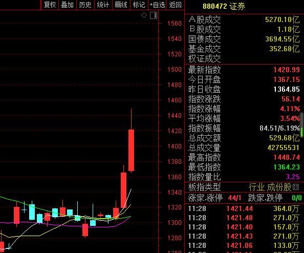This screenshot has width=304, height=253.
Task: Click the tallest red candlestick near 1420
Action: tap(131, 151)
